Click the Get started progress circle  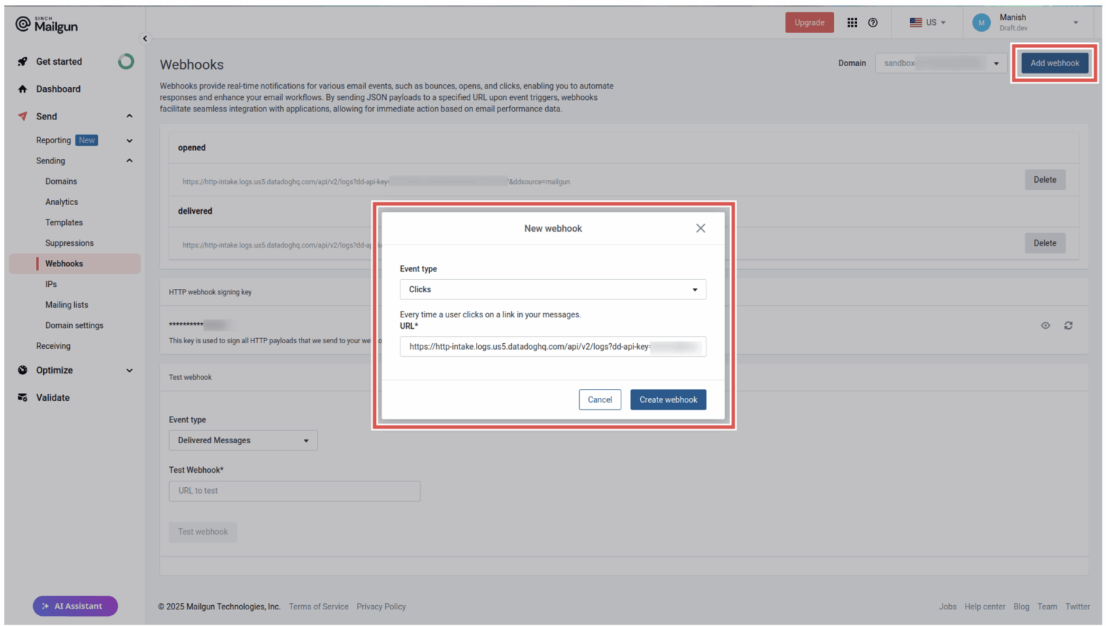(126, 61)
